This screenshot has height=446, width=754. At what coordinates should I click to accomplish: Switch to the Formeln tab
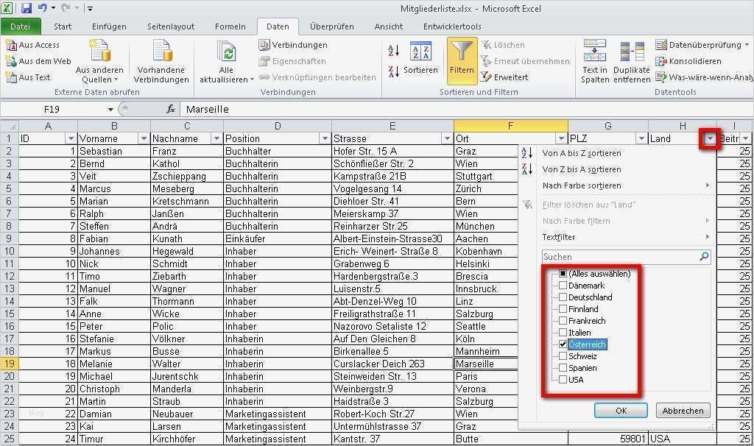coord(230,26)
